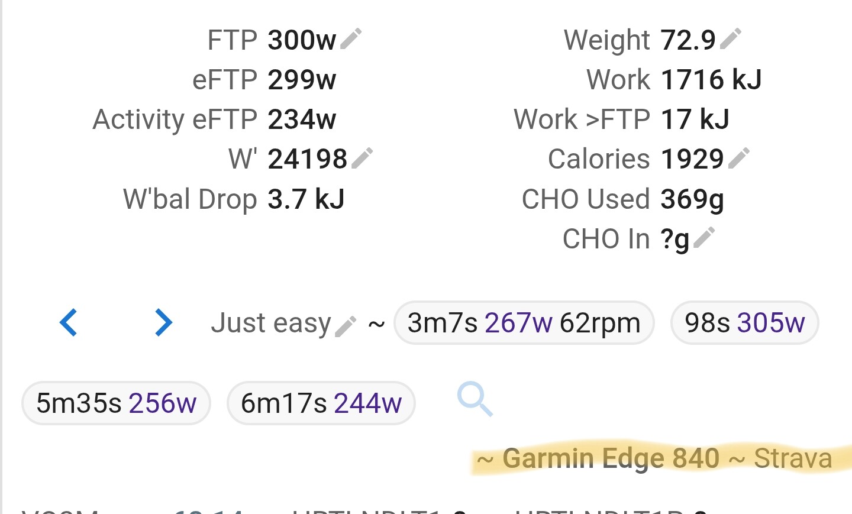Click the Garmin Edge 840 device label
This screenshot has width=852, height=514.
[x=611, y=458]
